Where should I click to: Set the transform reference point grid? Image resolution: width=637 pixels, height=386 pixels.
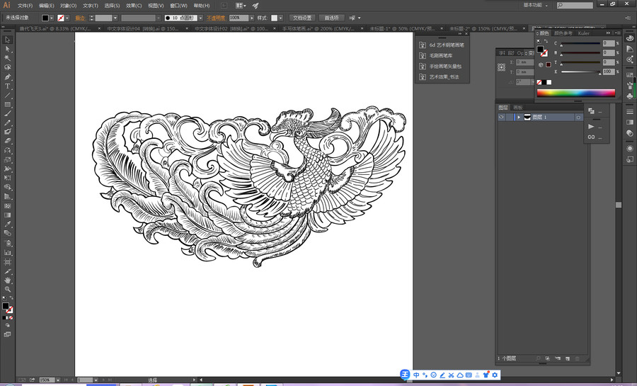coord(501,67)
